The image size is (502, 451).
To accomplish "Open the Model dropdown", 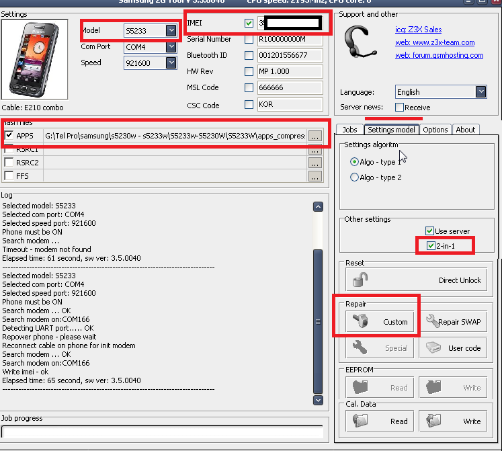I will click(171, 30).
